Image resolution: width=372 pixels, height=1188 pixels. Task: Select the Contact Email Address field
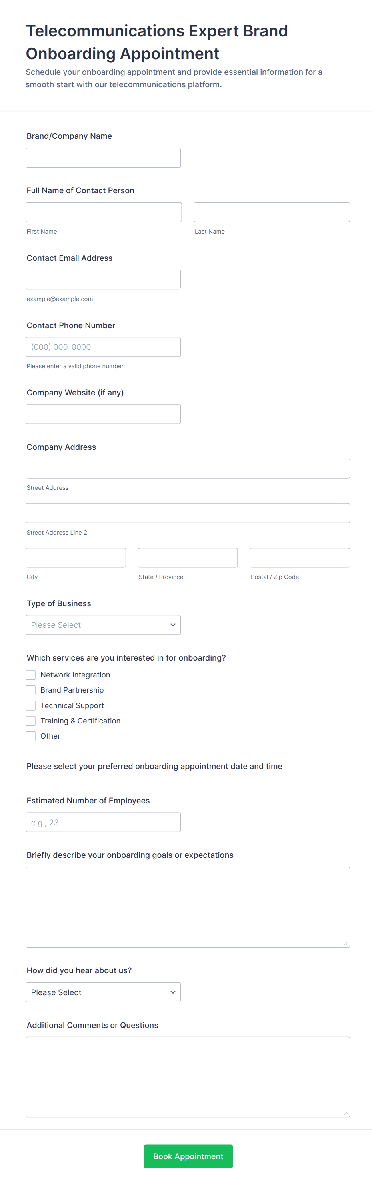point(103,279)
